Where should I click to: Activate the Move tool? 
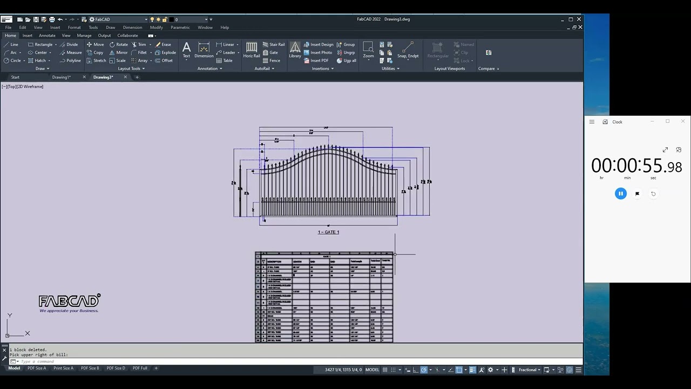point(95,44)
